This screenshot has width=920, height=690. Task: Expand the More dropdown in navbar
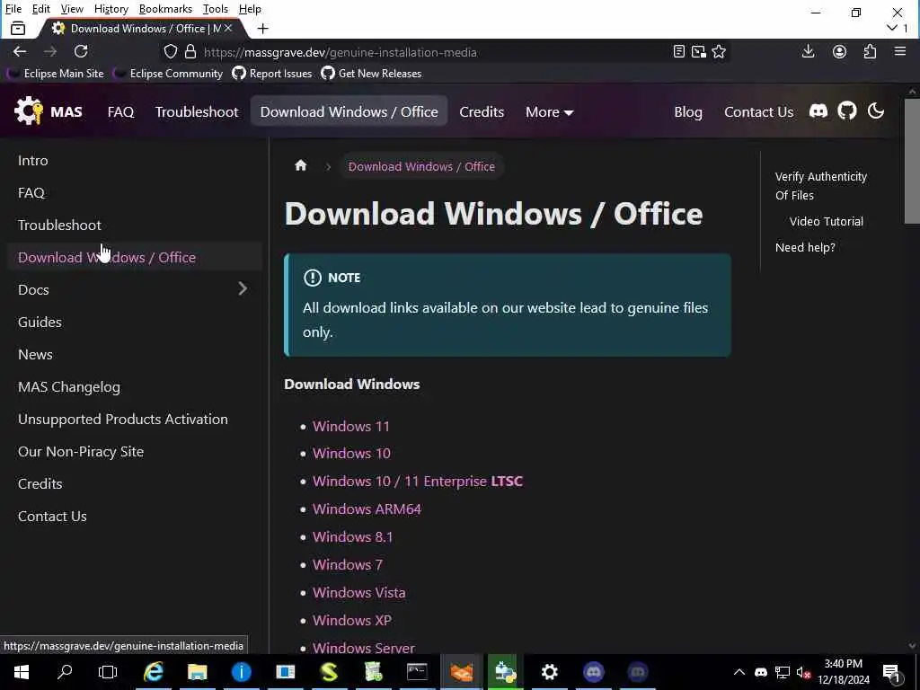tap(549, 111)
